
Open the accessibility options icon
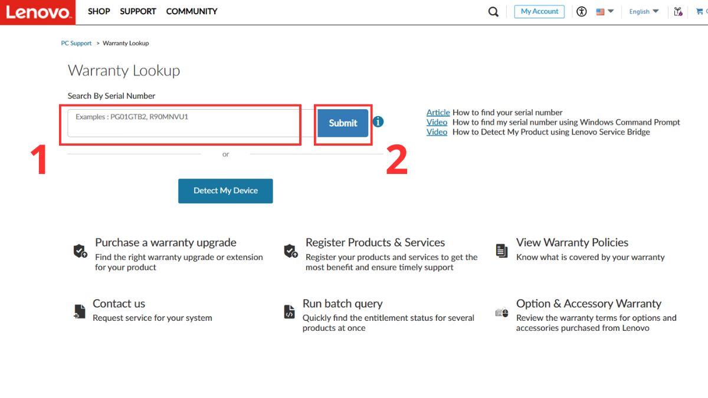[x=582, y=12]
